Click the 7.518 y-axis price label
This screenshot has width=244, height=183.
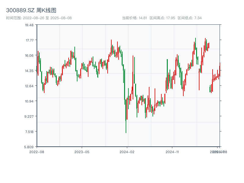coord(29,132)
